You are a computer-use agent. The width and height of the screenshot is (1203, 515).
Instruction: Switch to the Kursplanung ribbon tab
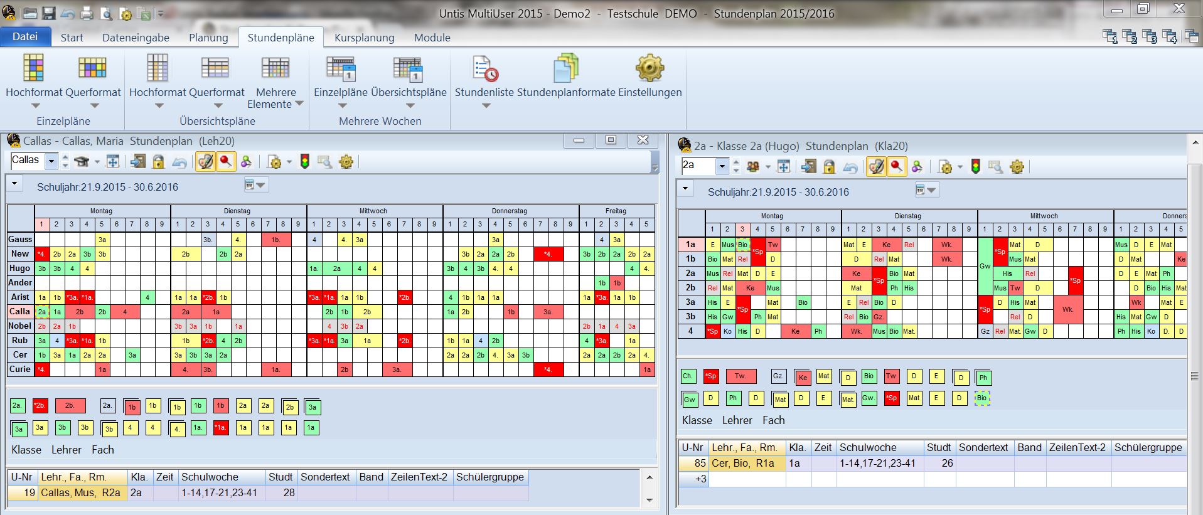point(364,38)
